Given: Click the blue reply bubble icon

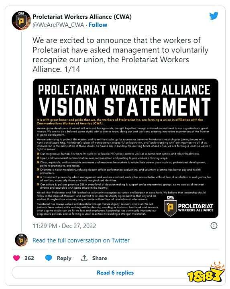Looking at the screenshot, I should pos(49,258).
